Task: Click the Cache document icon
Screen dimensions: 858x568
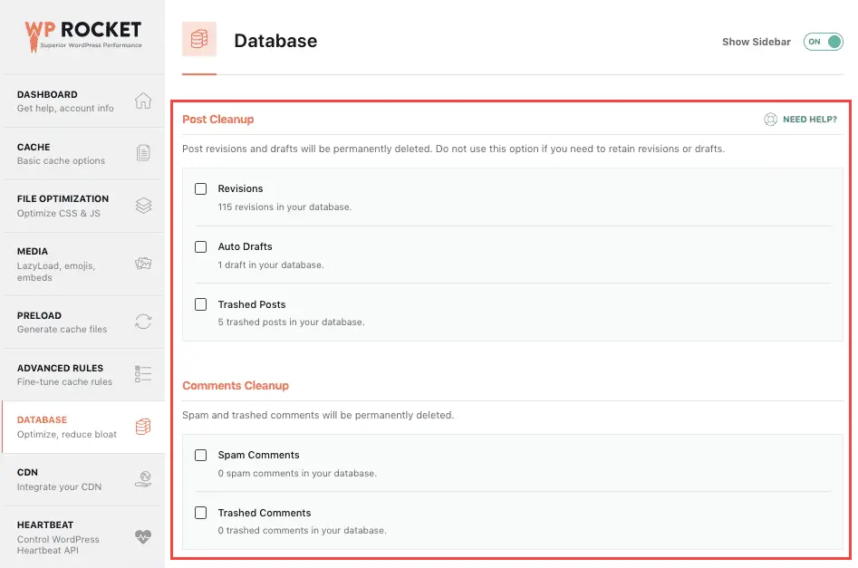Action: coord(143,153)
